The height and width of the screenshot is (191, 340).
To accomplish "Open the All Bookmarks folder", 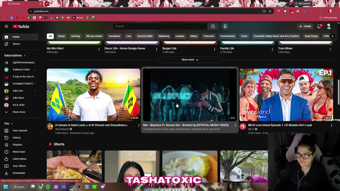I will click(x=329, y=18).
